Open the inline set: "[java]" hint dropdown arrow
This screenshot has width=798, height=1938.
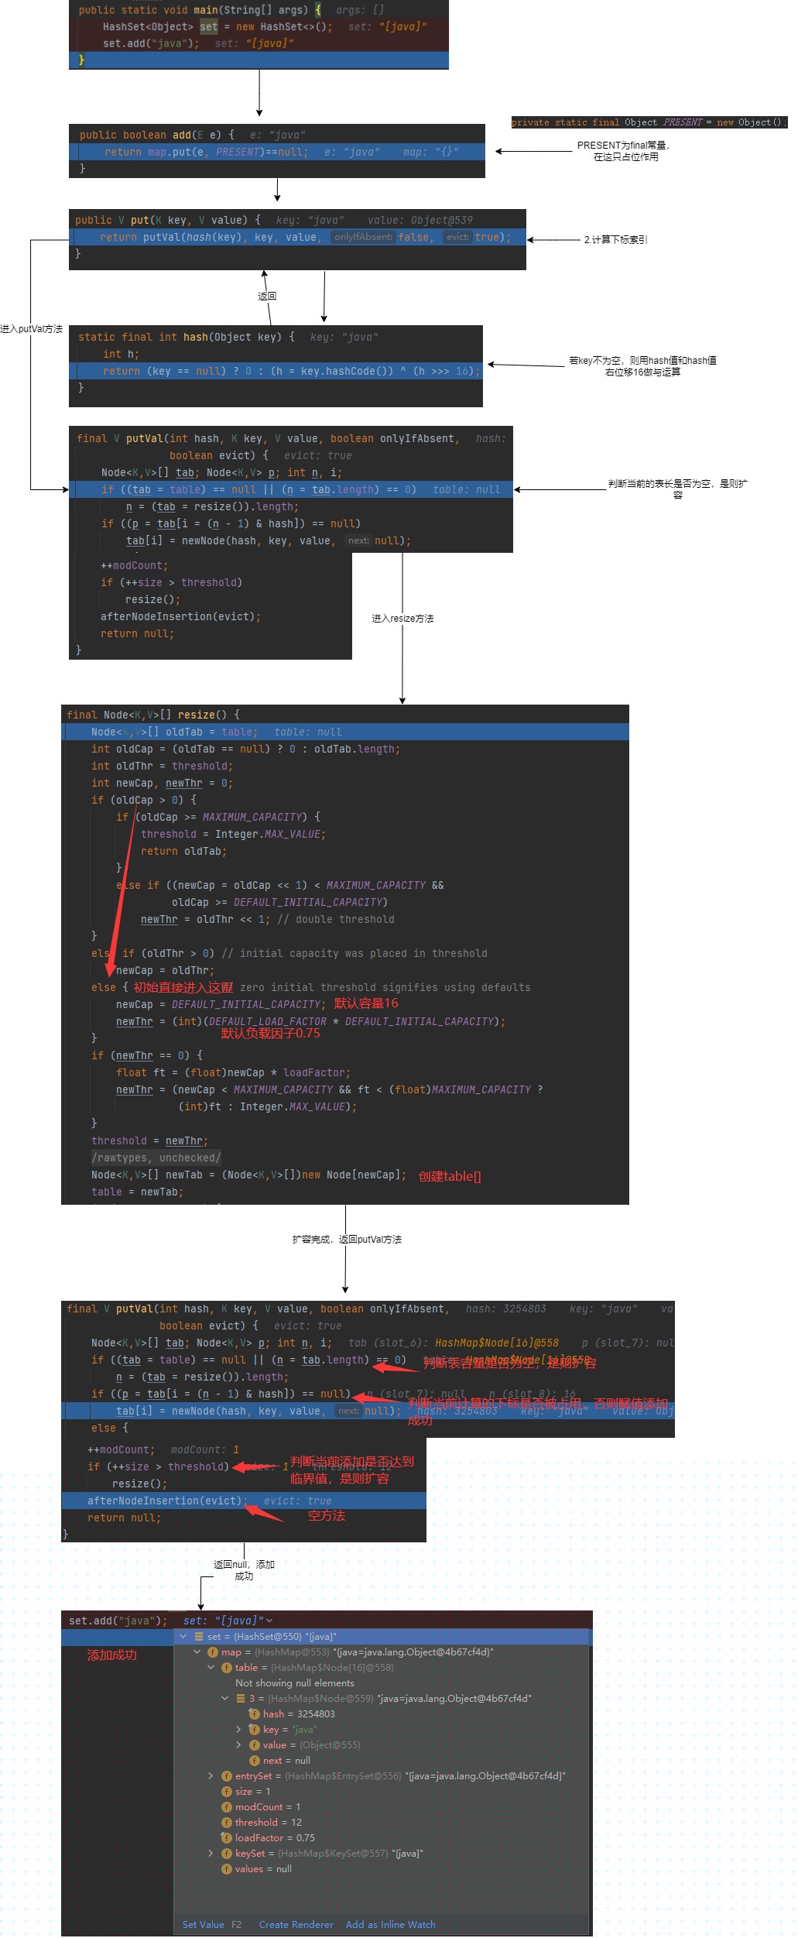click(x=269, y=1621)
